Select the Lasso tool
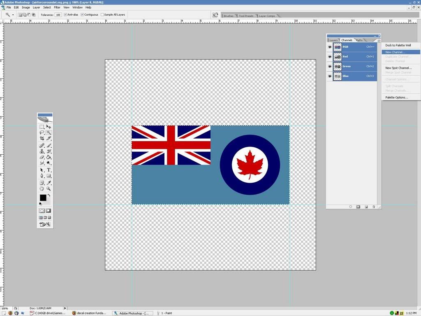Screen dimensions: 421x316 42,132
